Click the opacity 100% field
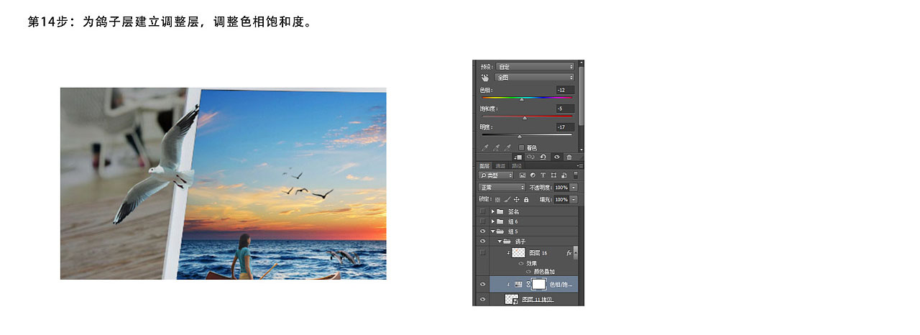 [561, 187]
